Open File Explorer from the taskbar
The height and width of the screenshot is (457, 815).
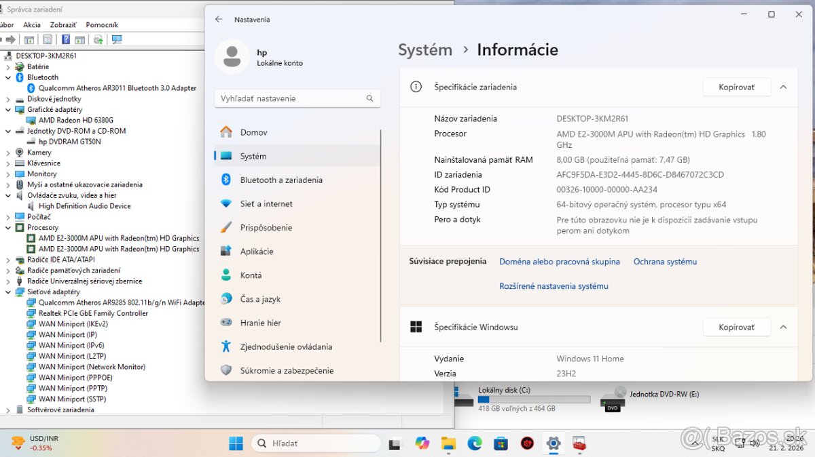coord(448,443)
